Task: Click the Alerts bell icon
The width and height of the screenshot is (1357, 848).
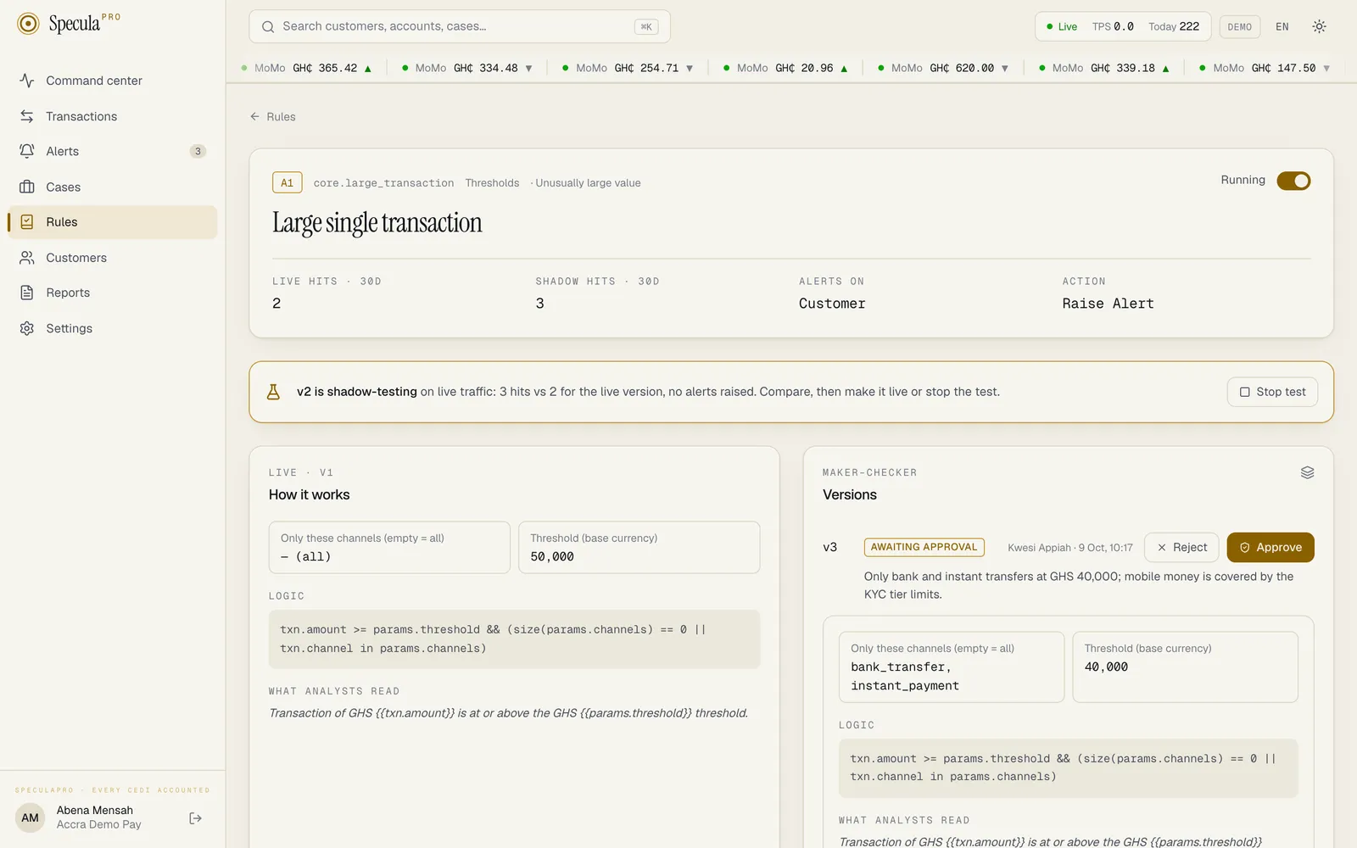Action: tap(27, 151)
